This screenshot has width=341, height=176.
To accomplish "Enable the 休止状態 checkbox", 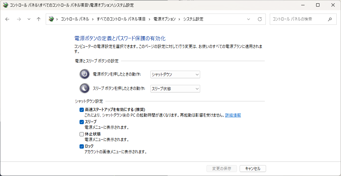I will coord(82,134).
